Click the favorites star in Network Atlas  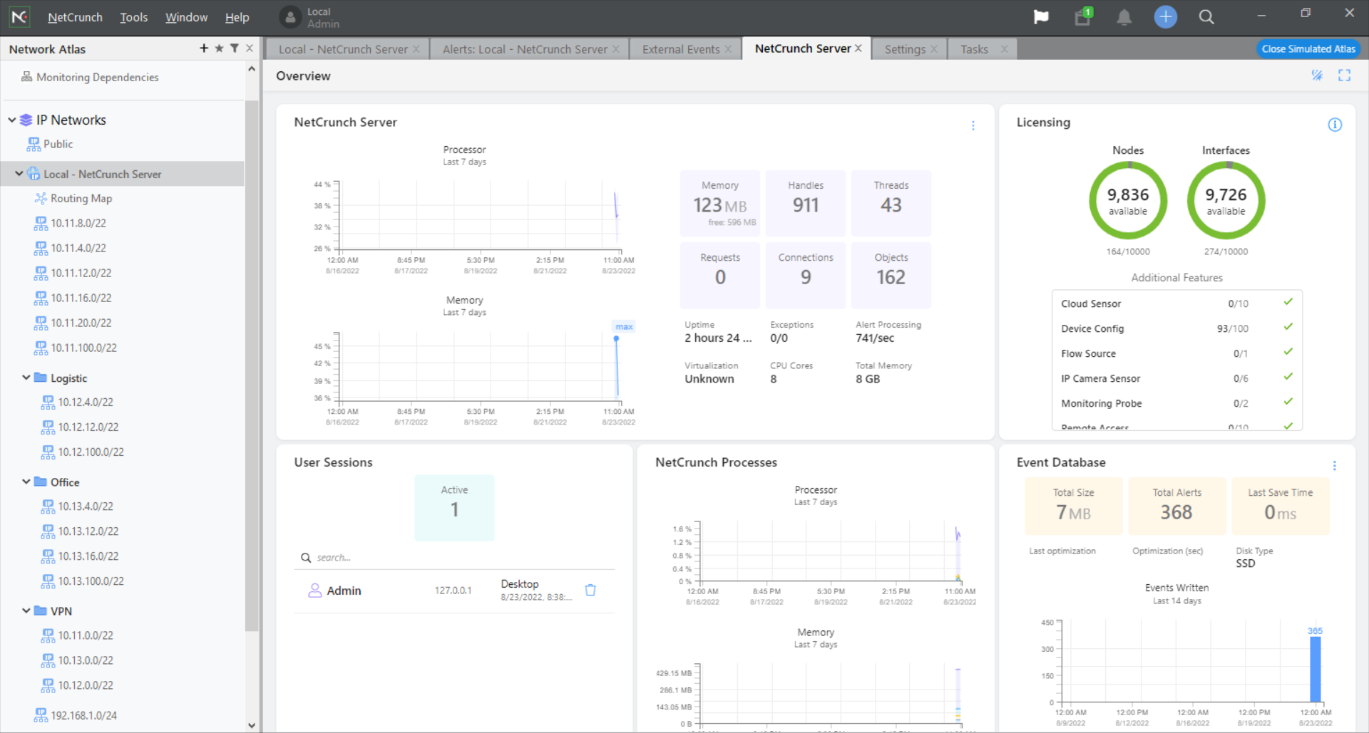tap(219, 48)
